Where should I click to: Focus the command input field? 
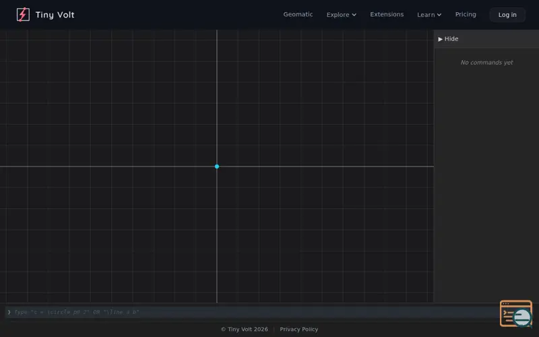(x=251, y=312)
